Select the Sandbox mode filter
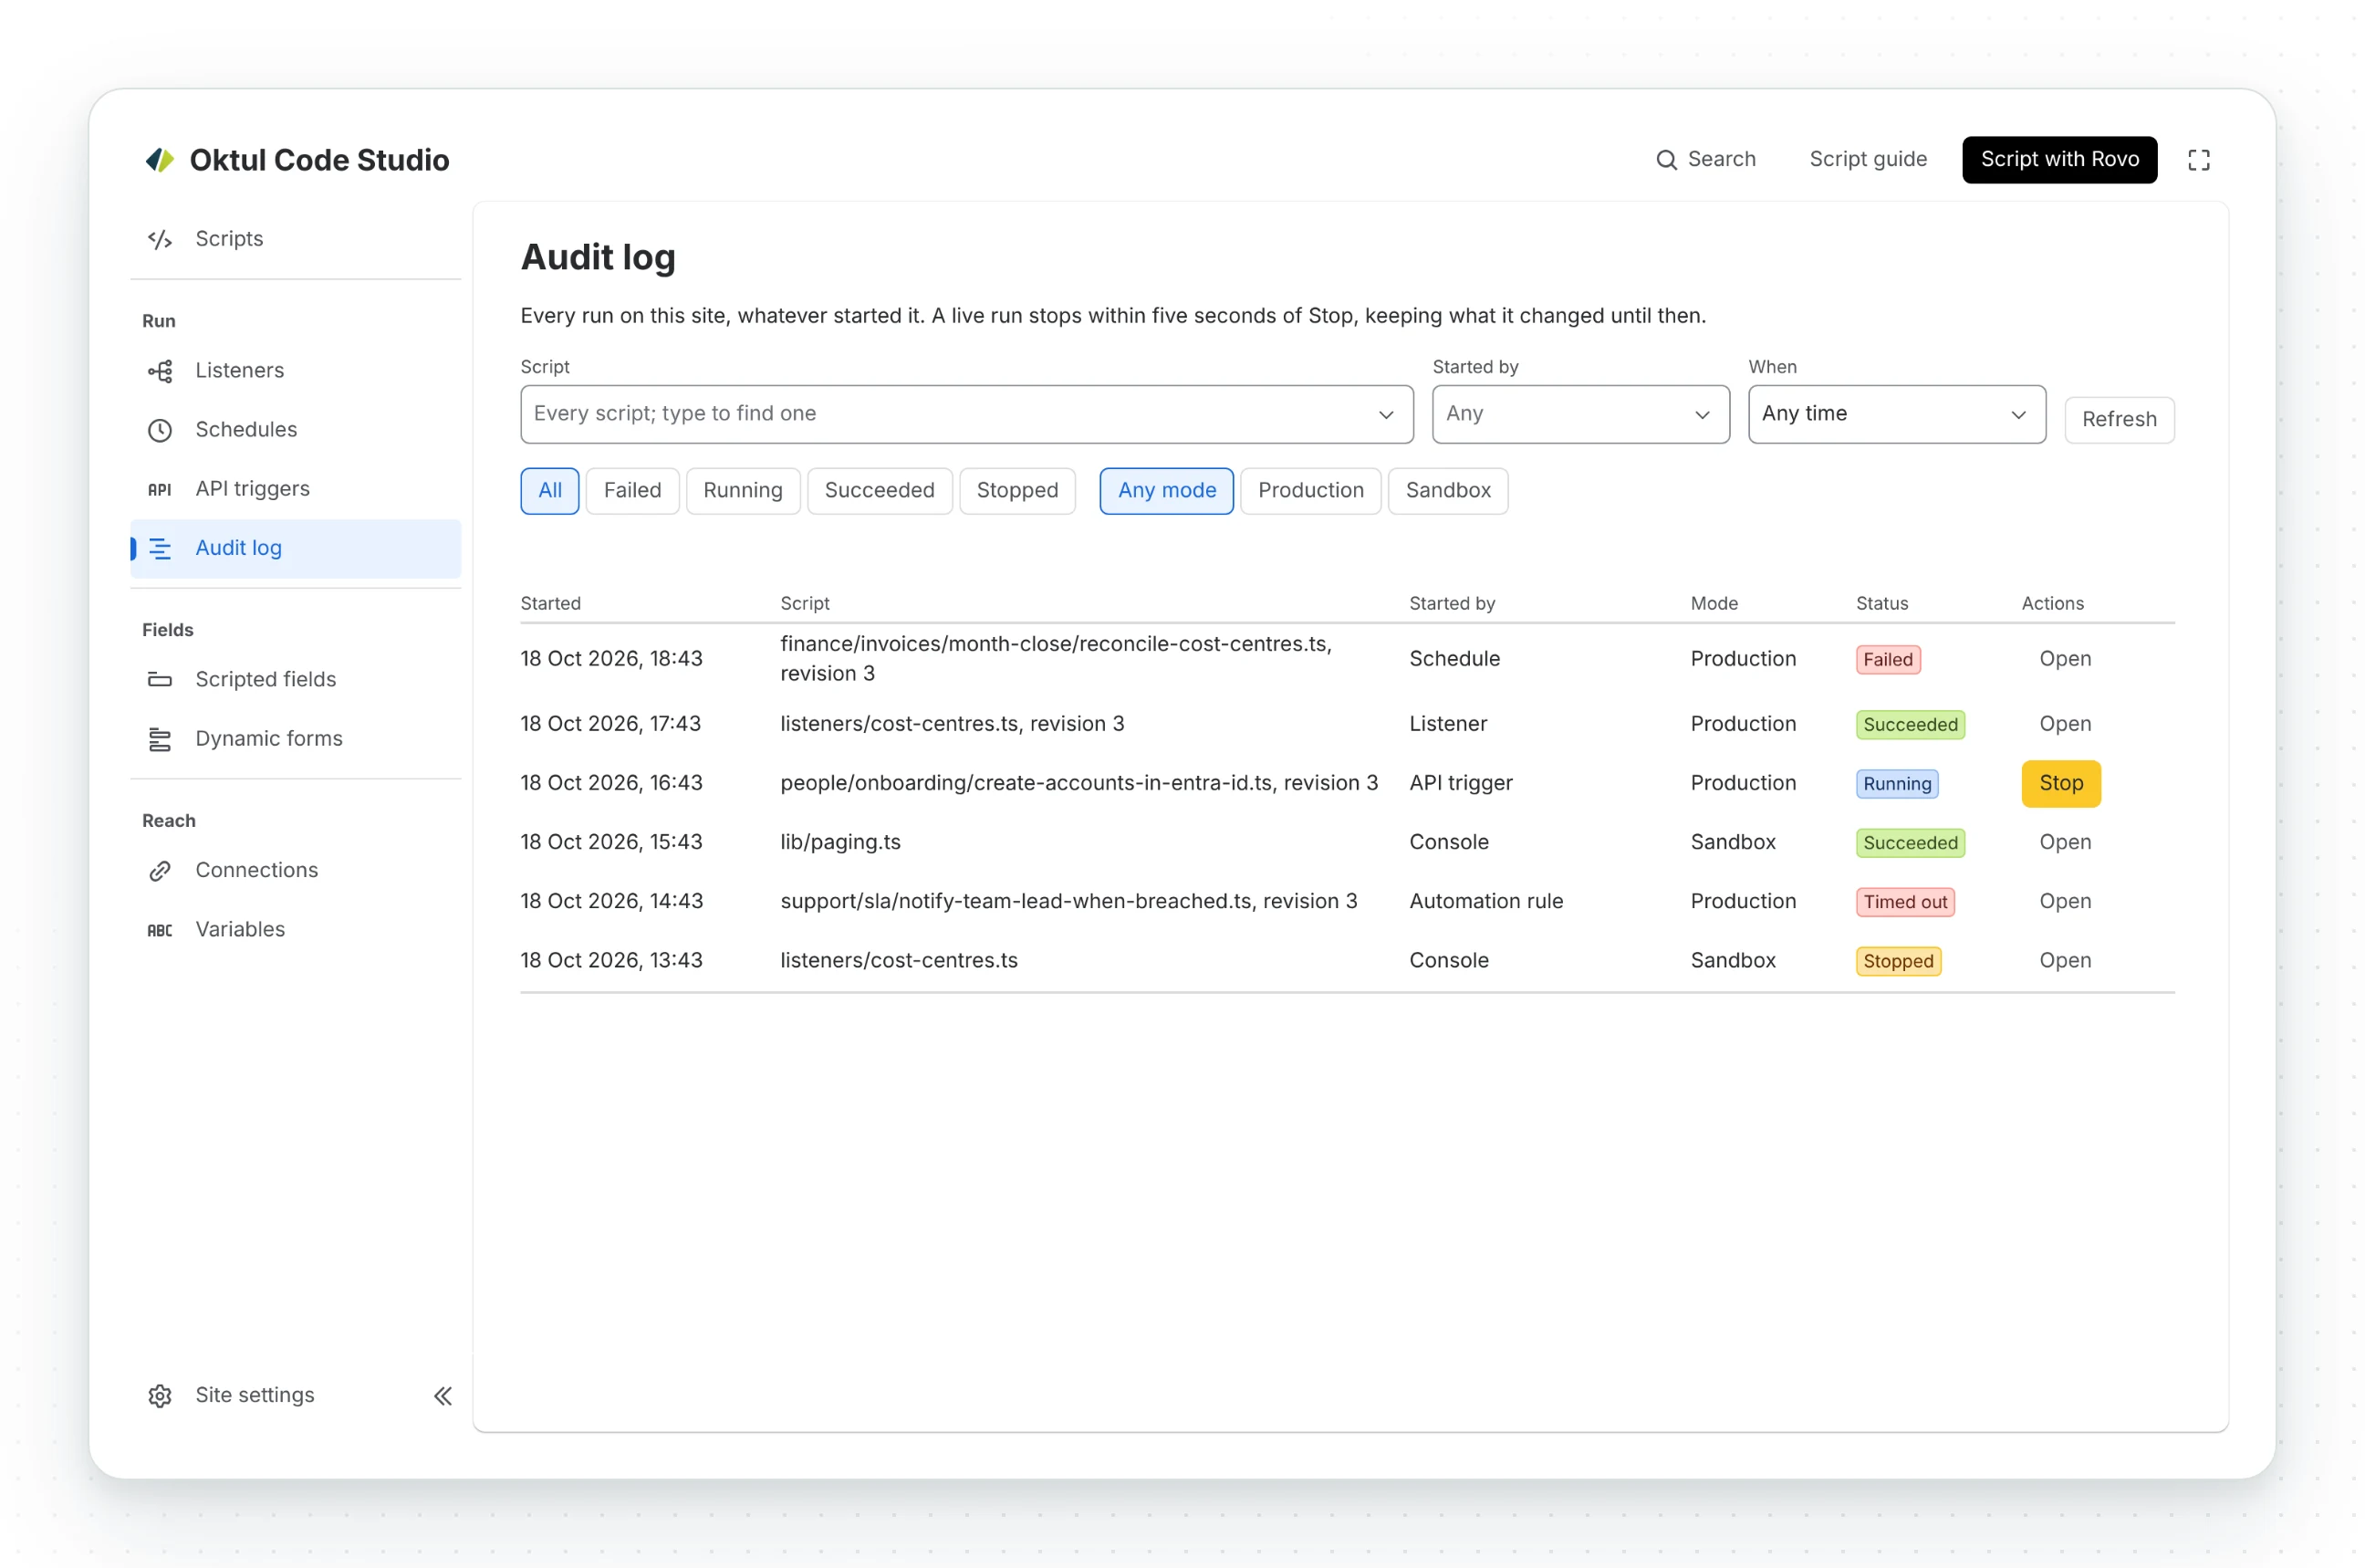This screenshot has width=2365, height=1568. pyautogui.click(x=1448, y=491)
